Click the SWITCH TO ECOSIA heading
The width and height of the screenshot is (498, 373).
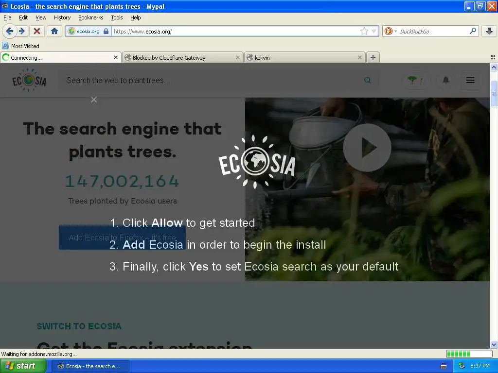(x=79, y=326)
